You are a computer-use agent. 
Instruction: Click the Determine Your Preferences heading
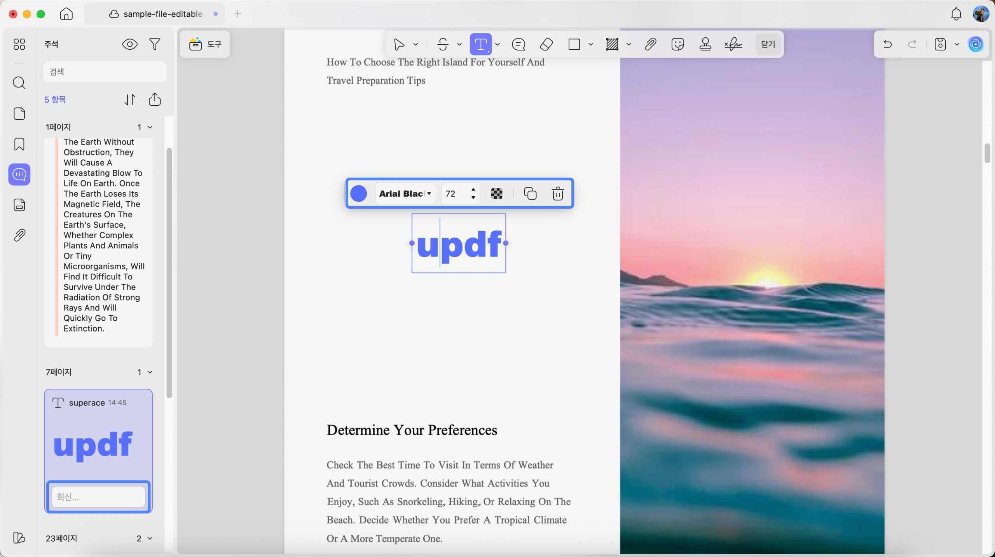tap(412, 430)
